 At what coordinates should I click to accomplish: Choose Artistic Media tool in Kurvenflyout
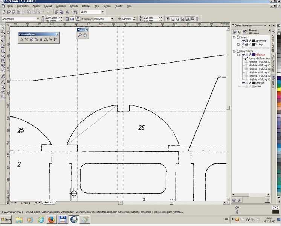click(x=32, y=40)
